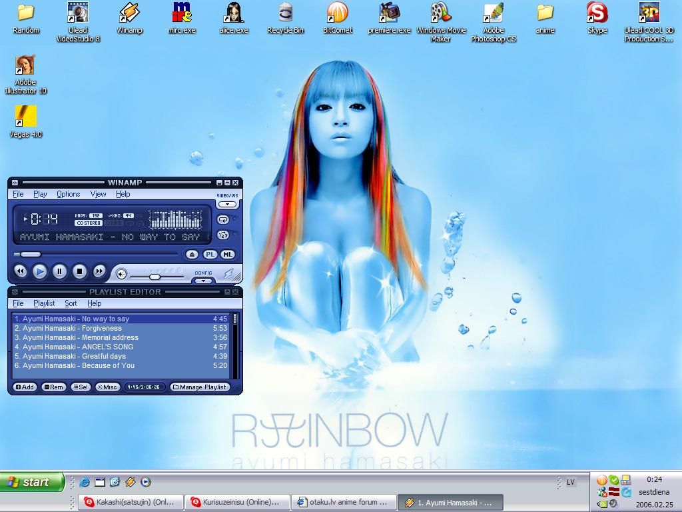Toggle the PL playlist editor button
This screenshot has width=682, height=512.
pyautogui.click(x=210, y=255)
